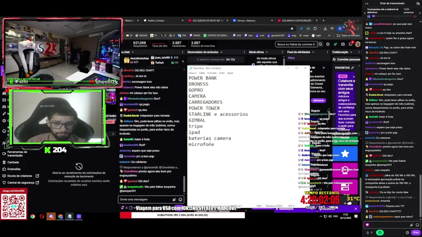
Task: Open dashboard notifications with red badge
Action: tap(351, 44)
